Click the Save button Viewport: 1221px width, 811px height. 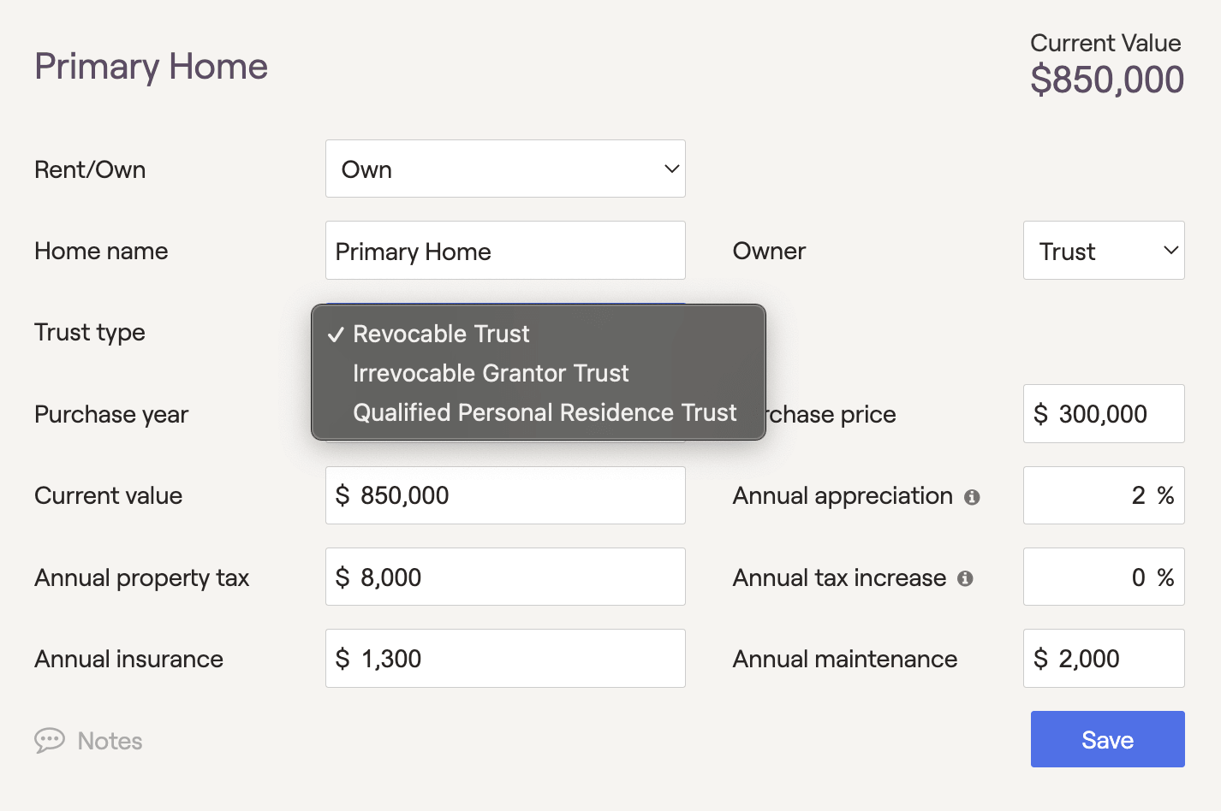coord(1108,739)
